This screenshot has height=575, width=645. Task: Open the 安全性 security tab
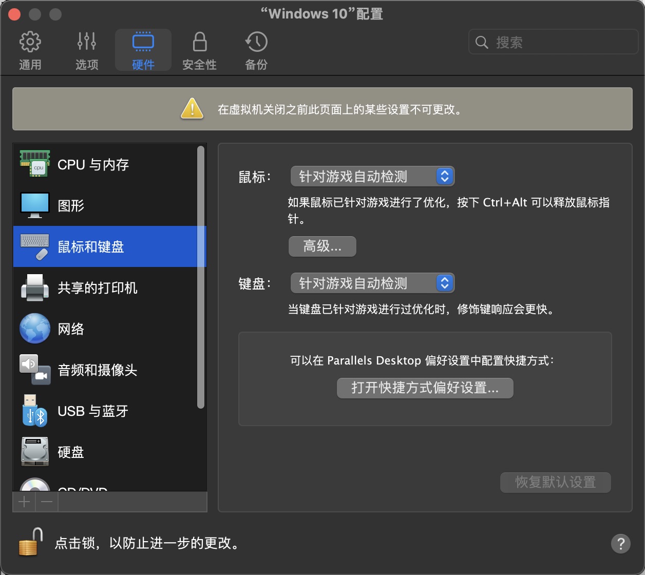[x=200, y=50]
